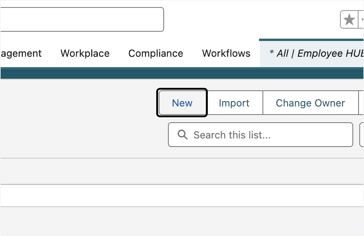Click the gray header row under the search field
Screen dimensions: 364x236
pyautogui.click(x=182, y=171)
